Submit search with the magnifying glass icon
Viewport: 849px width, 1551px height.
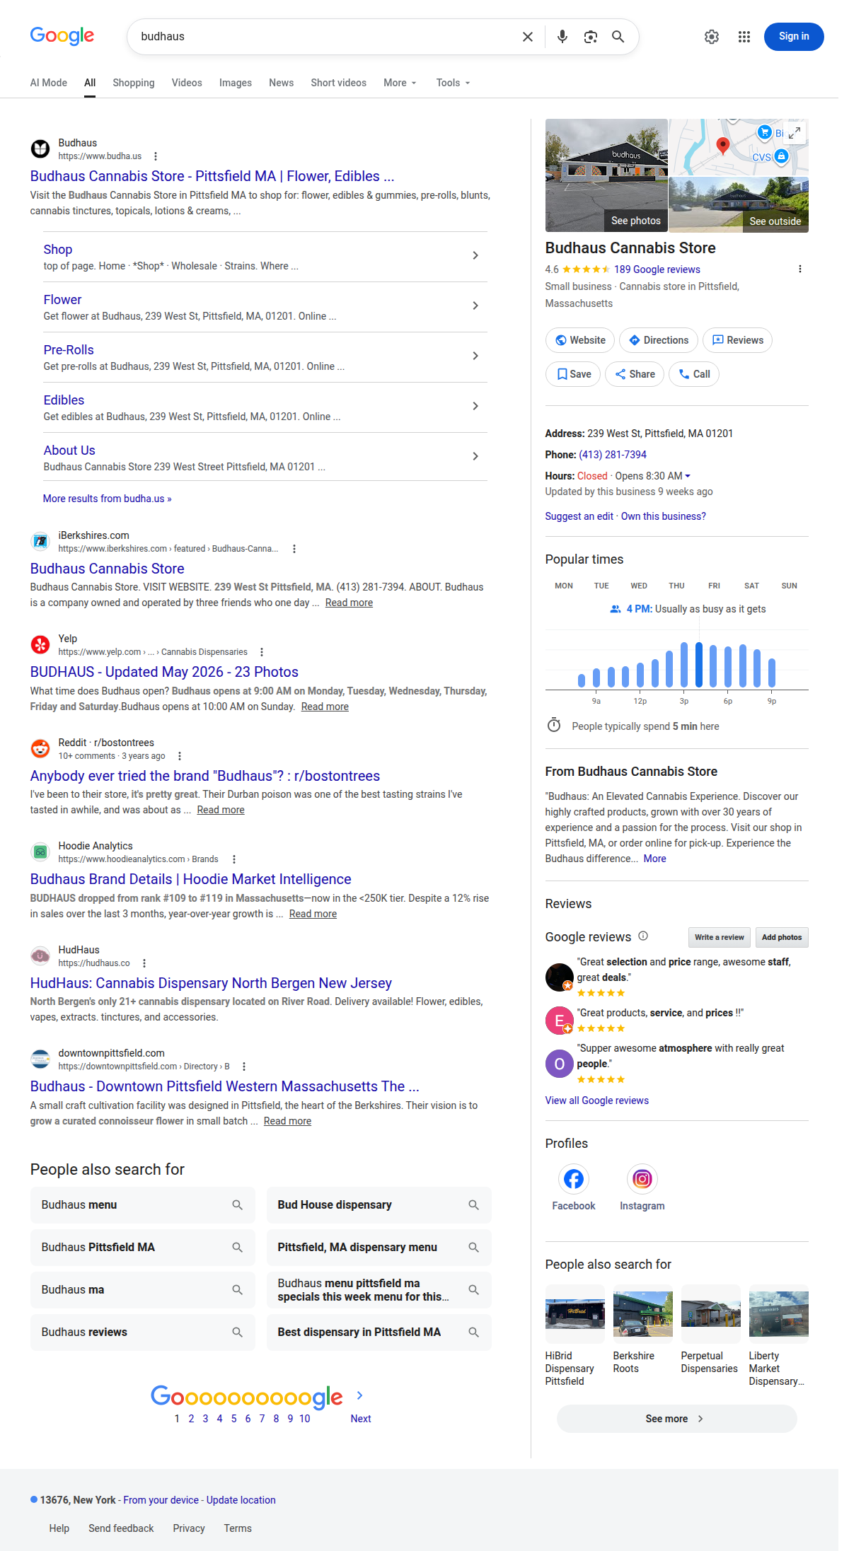pos(618,37)
